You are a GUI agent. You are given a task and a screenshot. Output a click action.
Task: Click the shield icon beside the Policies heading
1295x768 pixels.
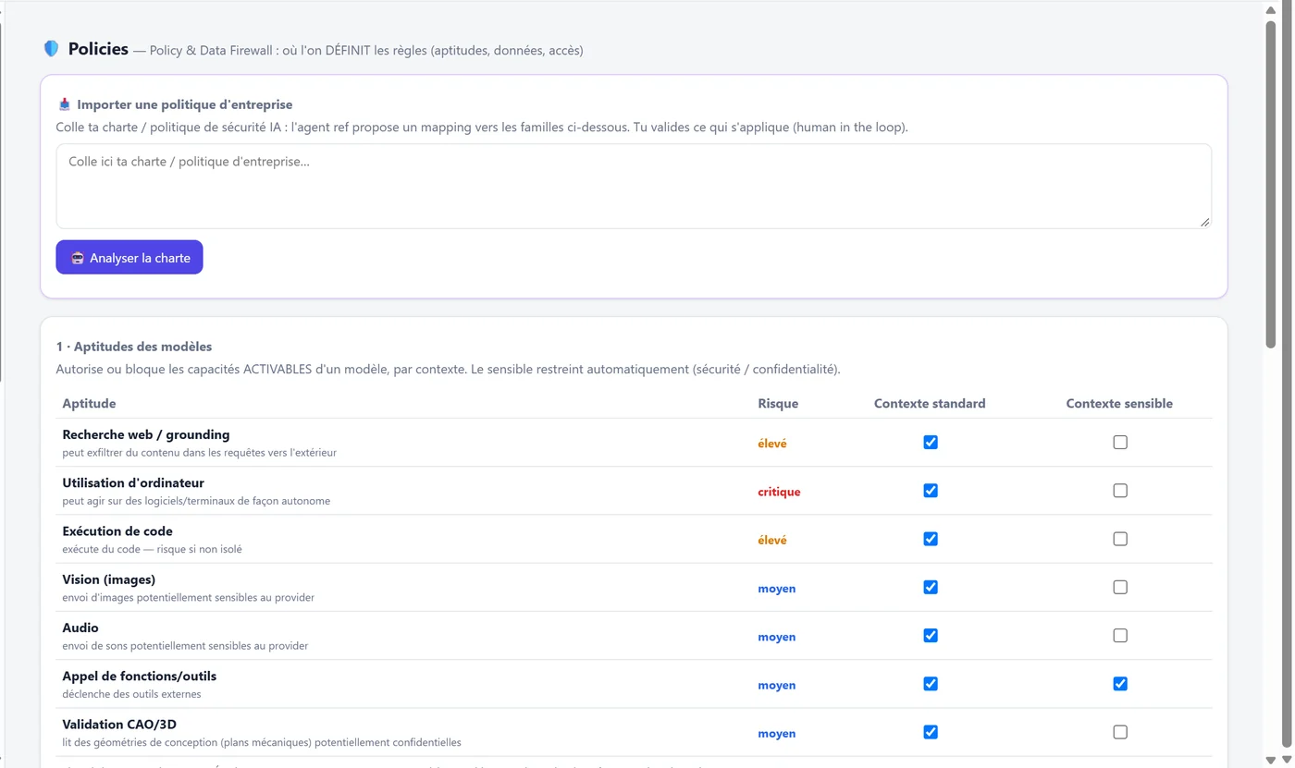click(x=52, y=49)
